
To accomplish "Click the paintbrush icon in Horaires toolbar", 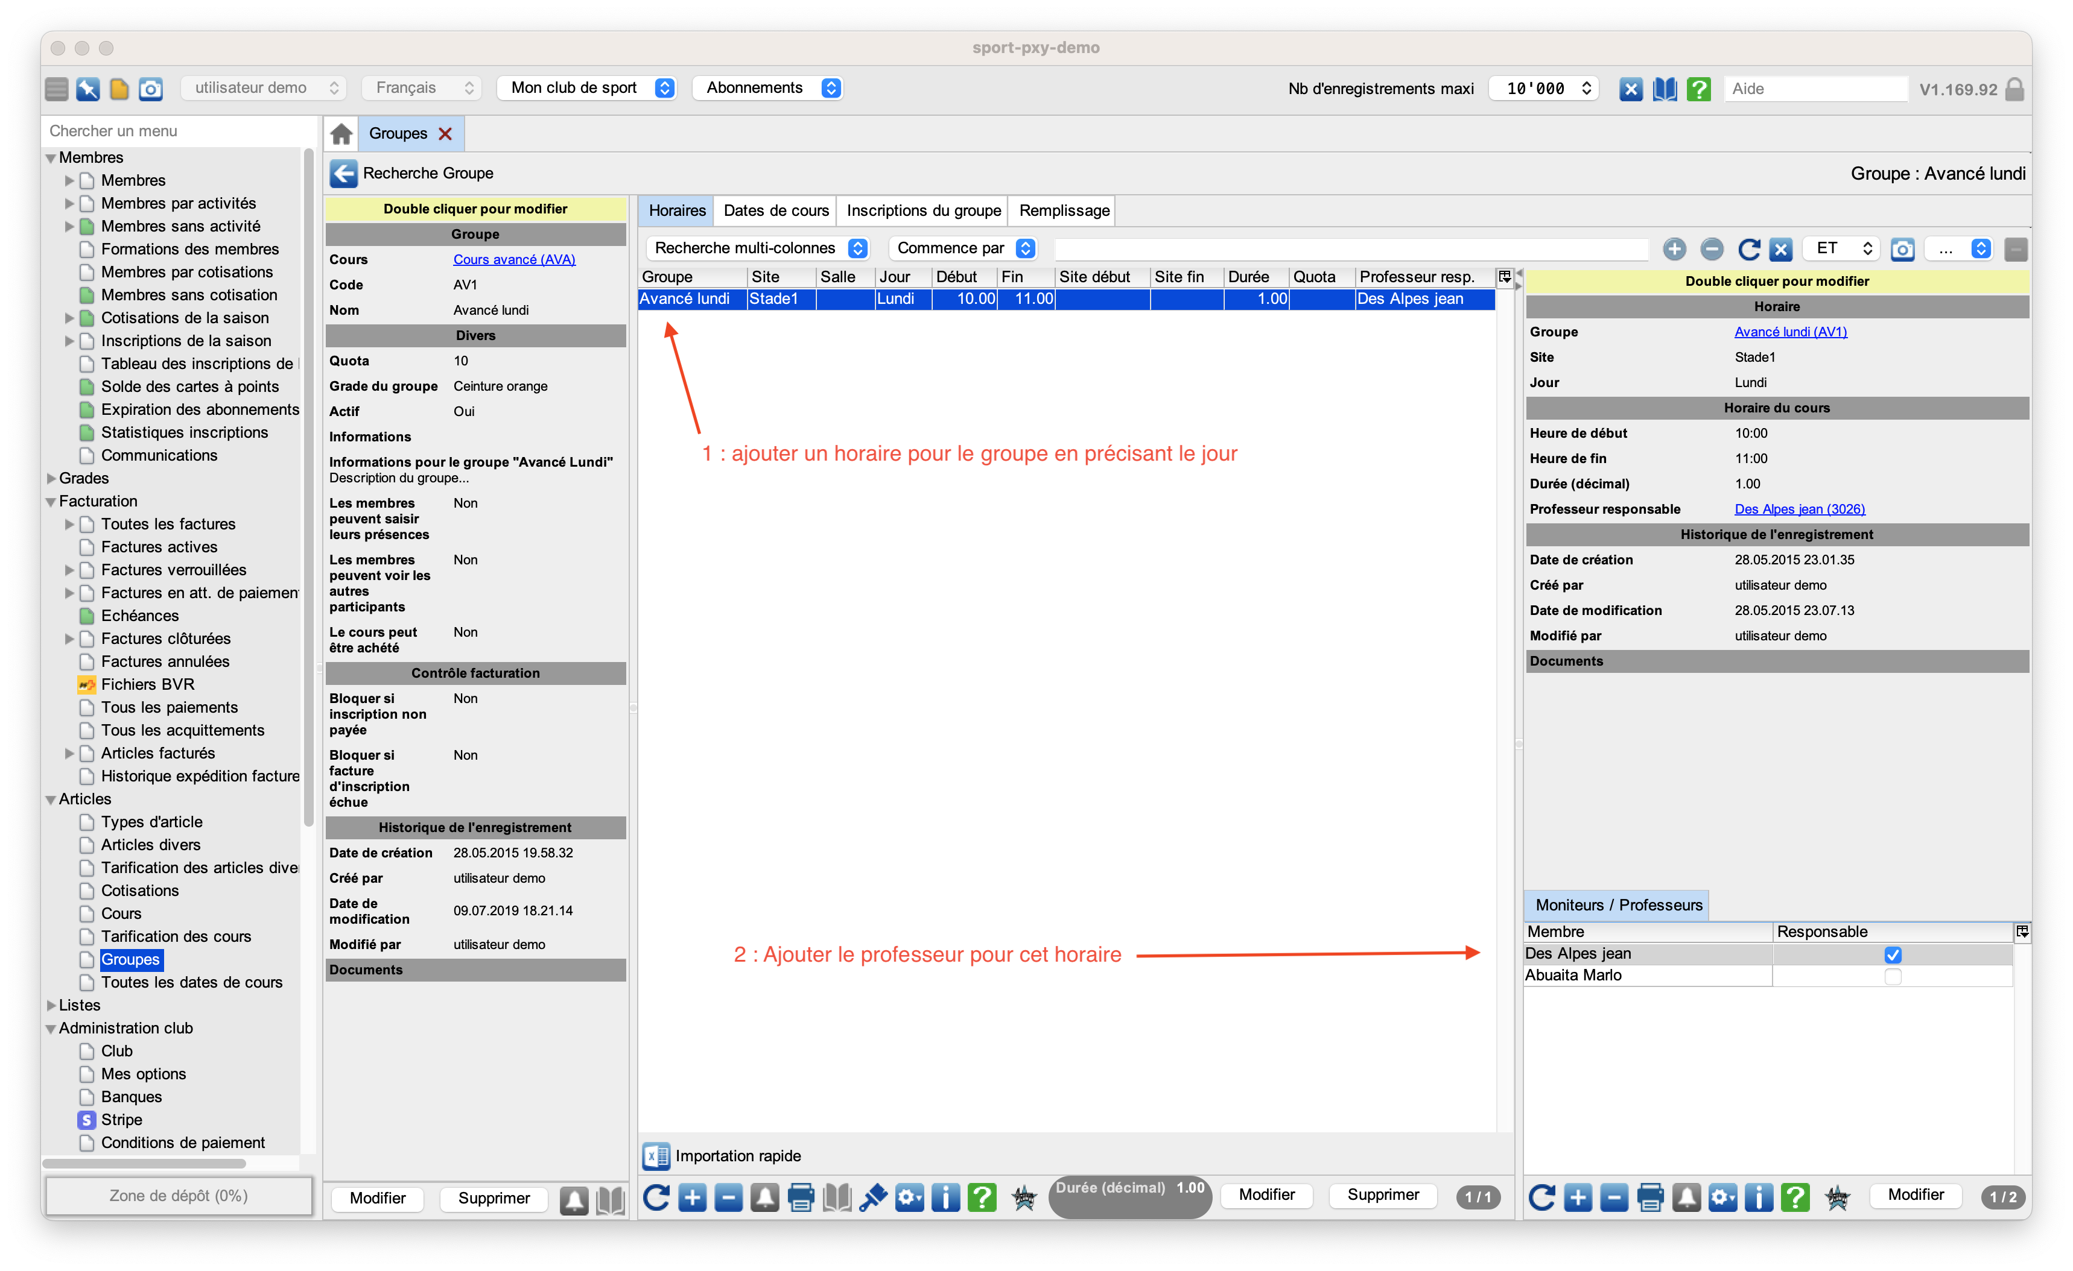I will point(873,1197).
